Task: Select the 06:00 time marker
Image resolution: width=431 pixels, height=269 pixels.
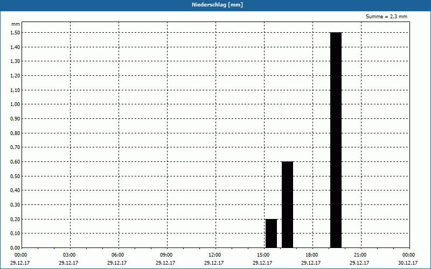Action: (x=117, y=255)
